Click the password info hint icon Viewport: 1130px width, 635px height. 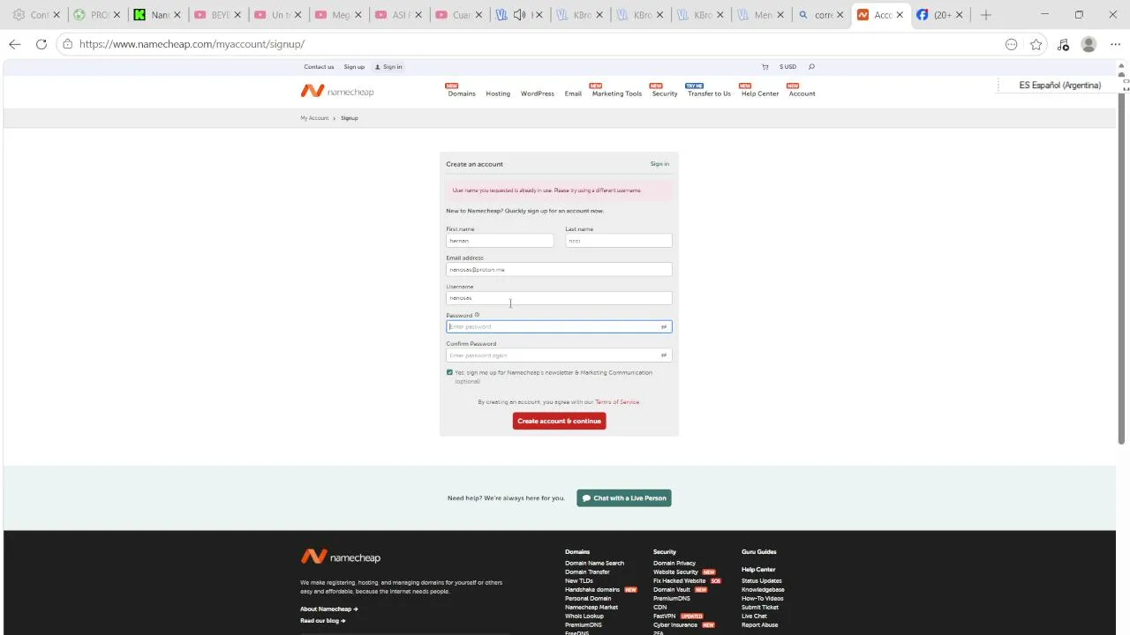pyautogui.click(x=477, y=315)
